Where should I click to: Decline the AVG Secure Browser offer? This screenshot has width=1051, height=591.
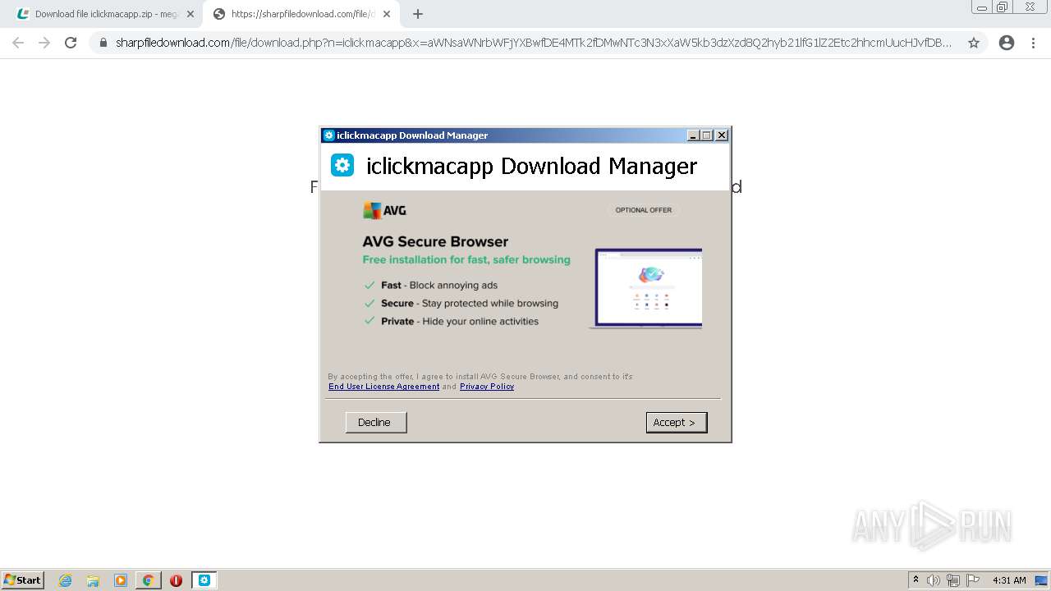376,422
